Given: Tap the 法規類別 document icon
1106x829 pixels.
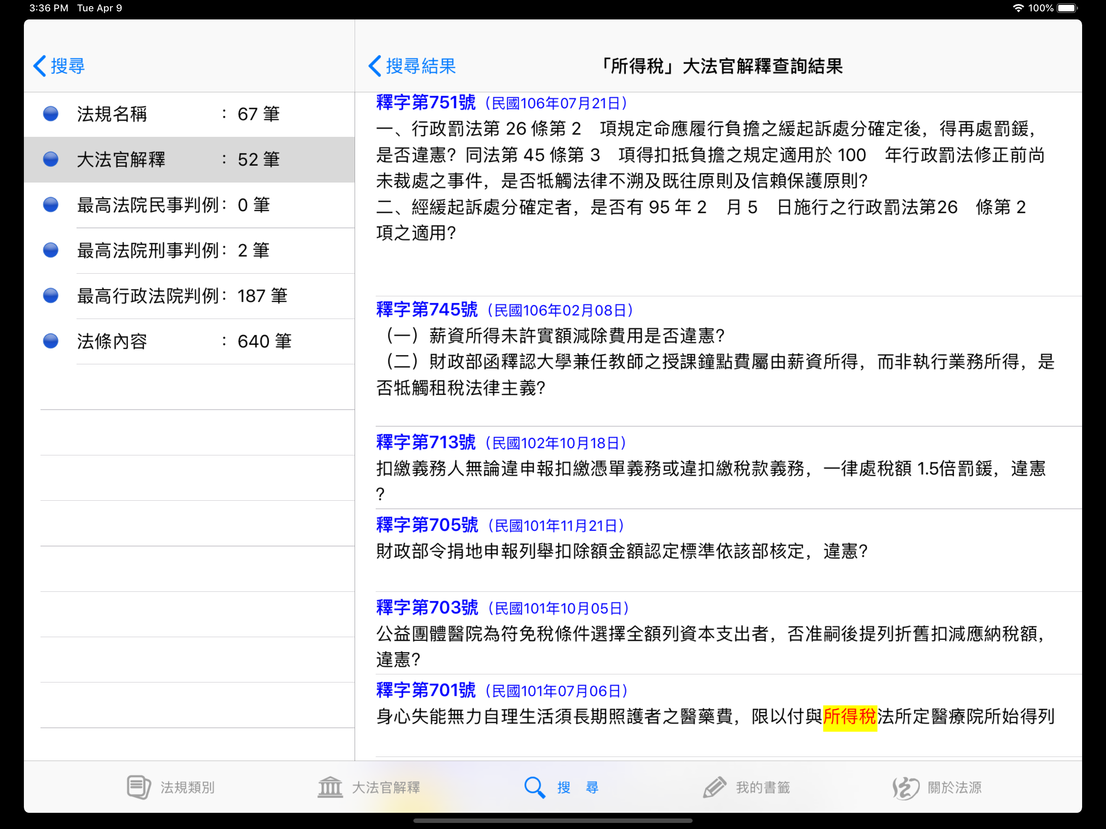Looking at the screenshot, I should pyautogui.click(x=138, y=787).
